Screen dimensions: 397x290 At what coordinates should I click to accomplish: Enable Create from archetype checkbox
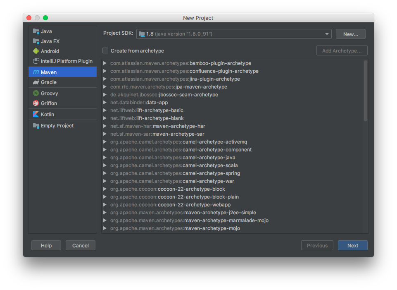coord(105,51)
